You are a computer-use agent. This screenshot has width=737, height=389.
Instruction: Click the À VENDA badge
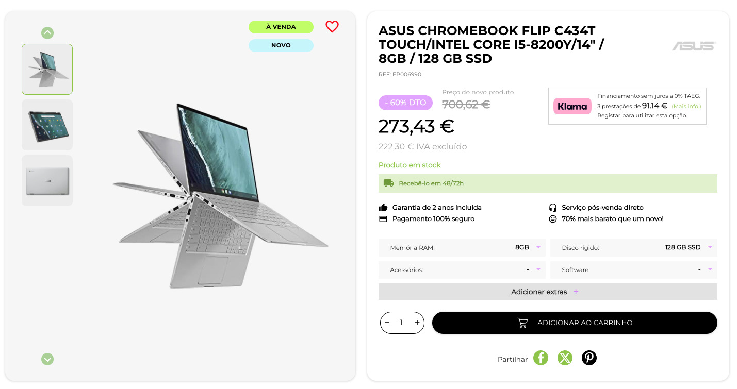[281, 27]
